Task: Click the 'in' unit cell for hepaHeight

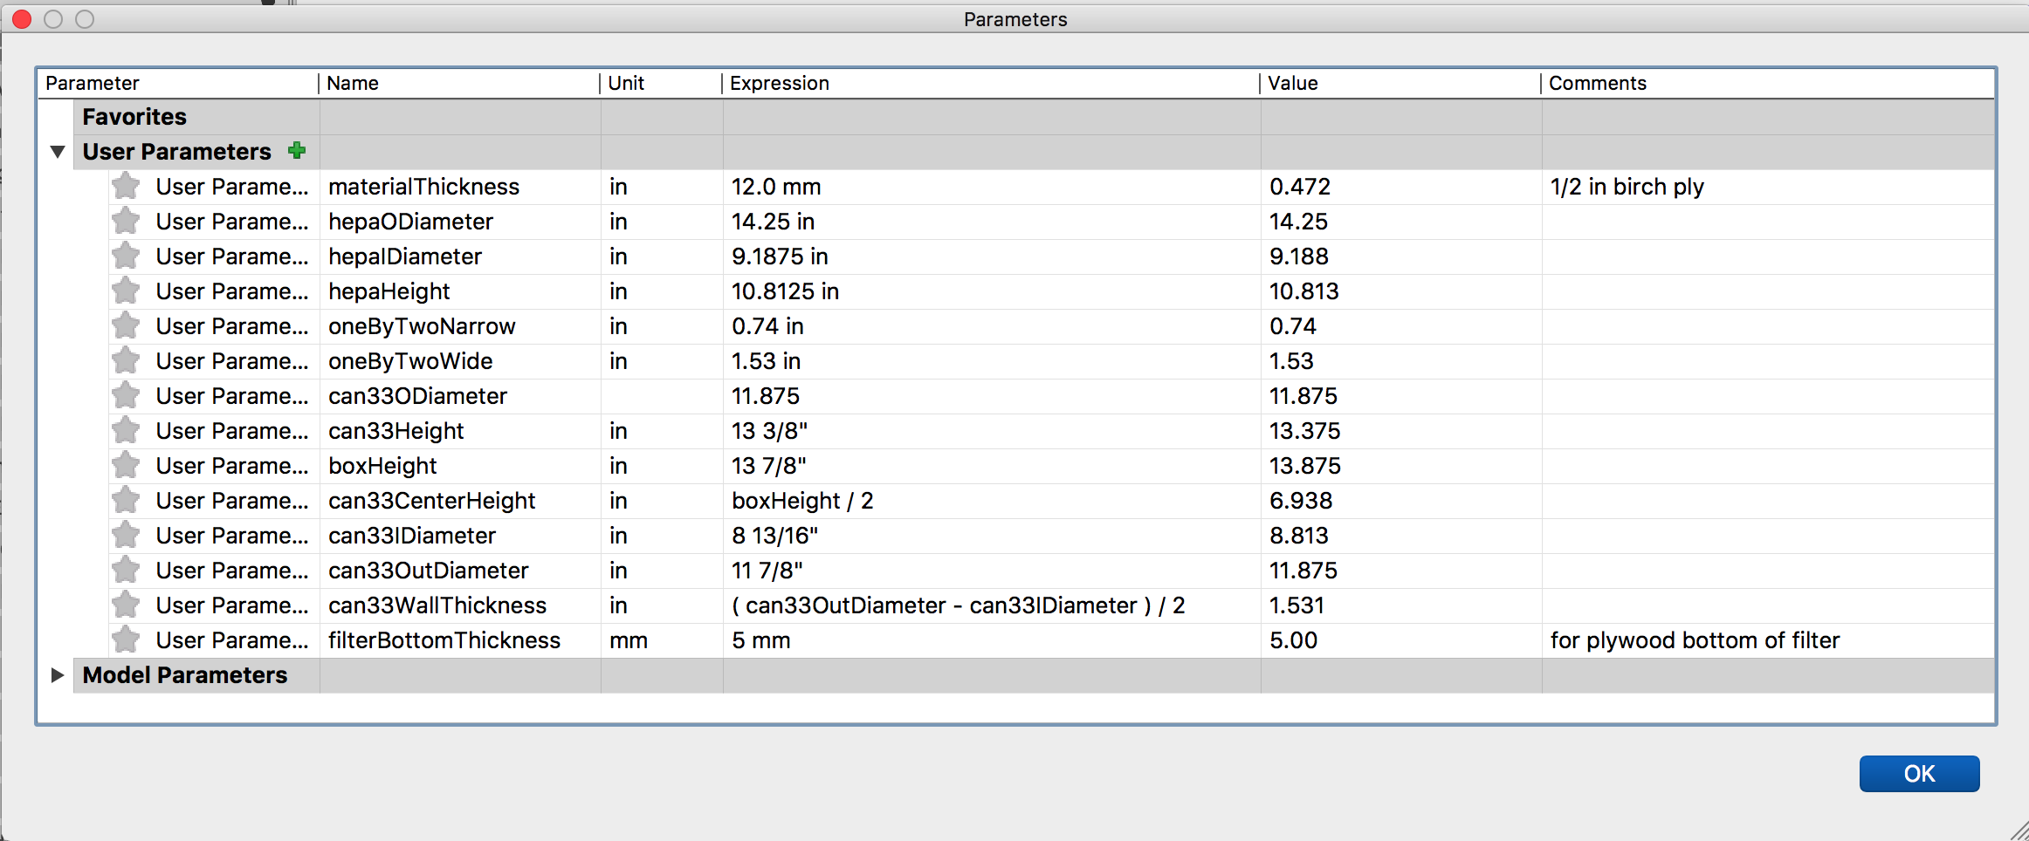Action: tap(662, 291)
